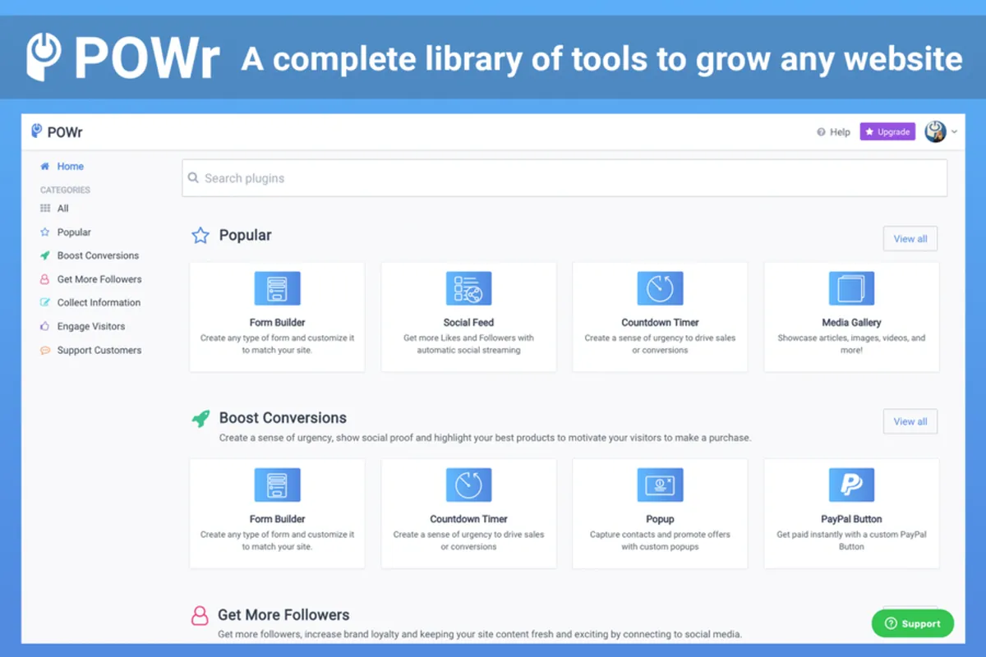Click the Media Gallery card title
The width and height of the screenshot is (986, 657).
(x=852, y=323)
